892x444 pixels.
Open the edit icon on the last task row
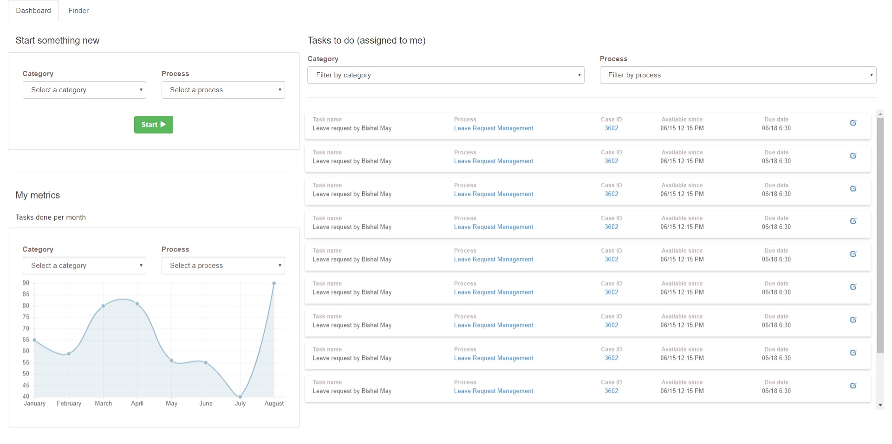(x=853, y=386)
